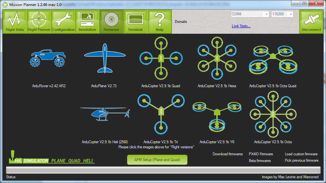This screenshot has height=183, width=326.
Task: Click Load custom firmware link
Action: point(301,154)
